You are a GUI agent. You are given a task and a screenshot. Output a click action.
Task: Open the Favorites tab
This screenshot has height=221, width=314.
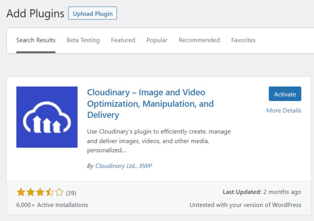tap(243, 40)
